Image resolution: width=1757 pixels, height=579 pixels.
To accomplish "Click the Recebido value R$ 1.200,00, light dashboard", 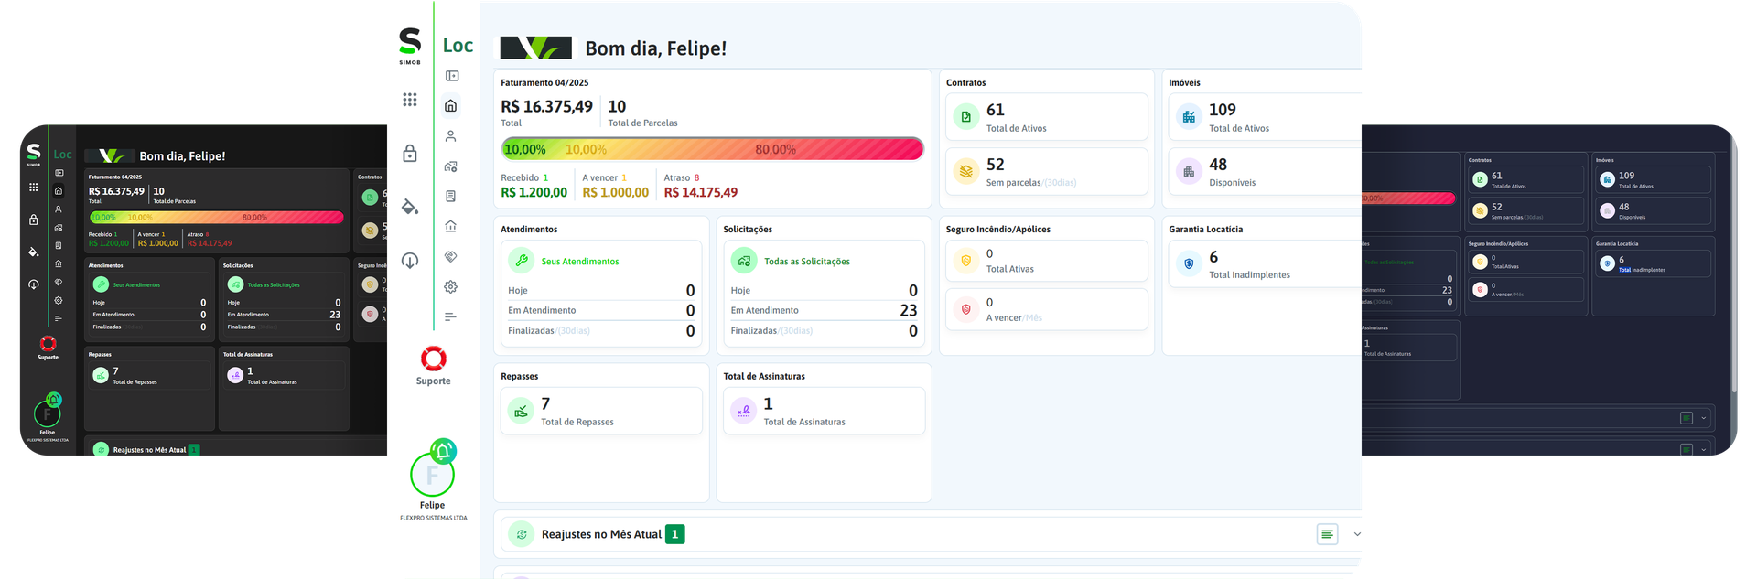I will coord(534,193).
